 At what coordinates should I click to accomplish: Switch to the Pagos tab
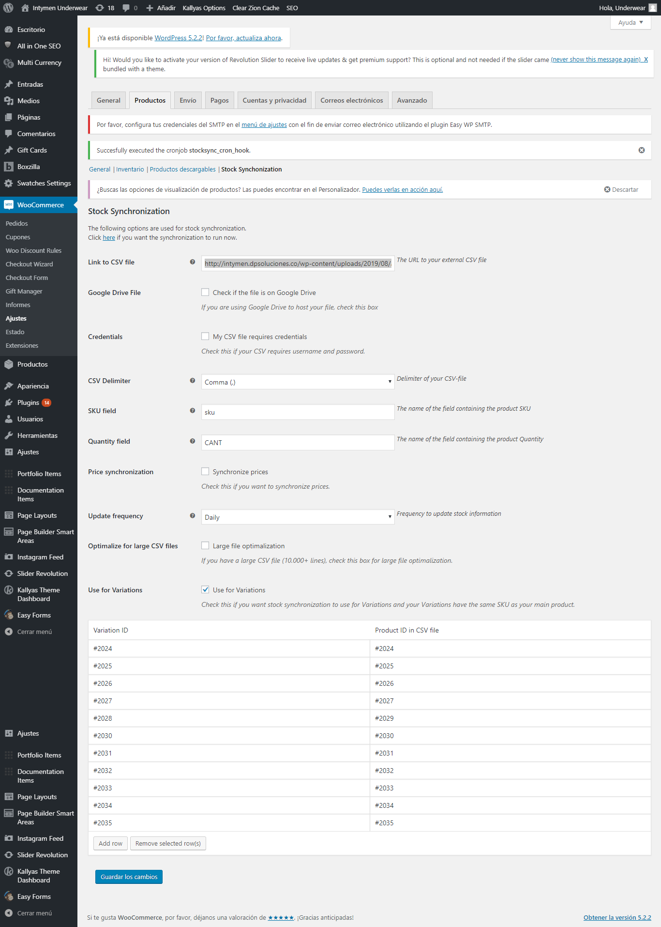coord(220,100)
